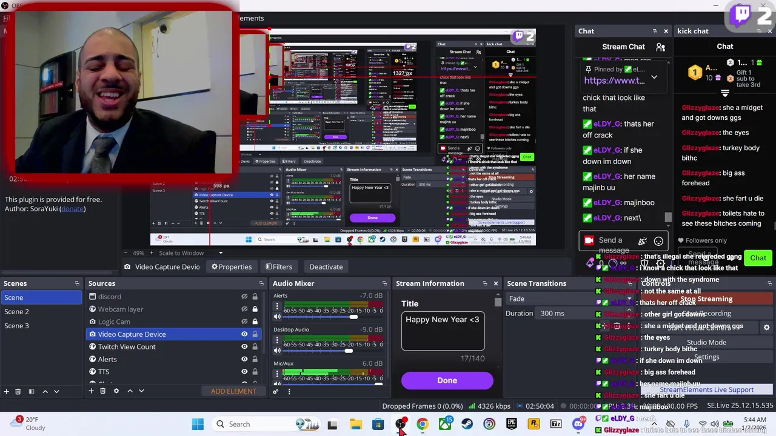The height and width of the screenshot is (436, 776).
Task: Hide the TTS source
Action: (x=244, y=372)
